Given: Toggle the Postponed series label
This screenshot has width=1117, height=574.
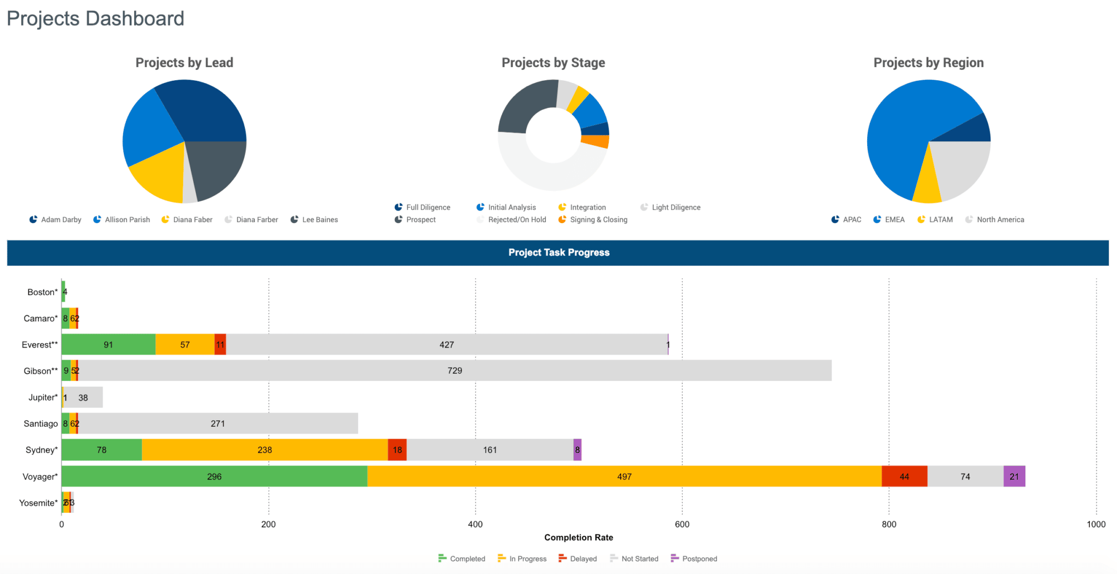Looking at the screenshot, I should point(700,559).
